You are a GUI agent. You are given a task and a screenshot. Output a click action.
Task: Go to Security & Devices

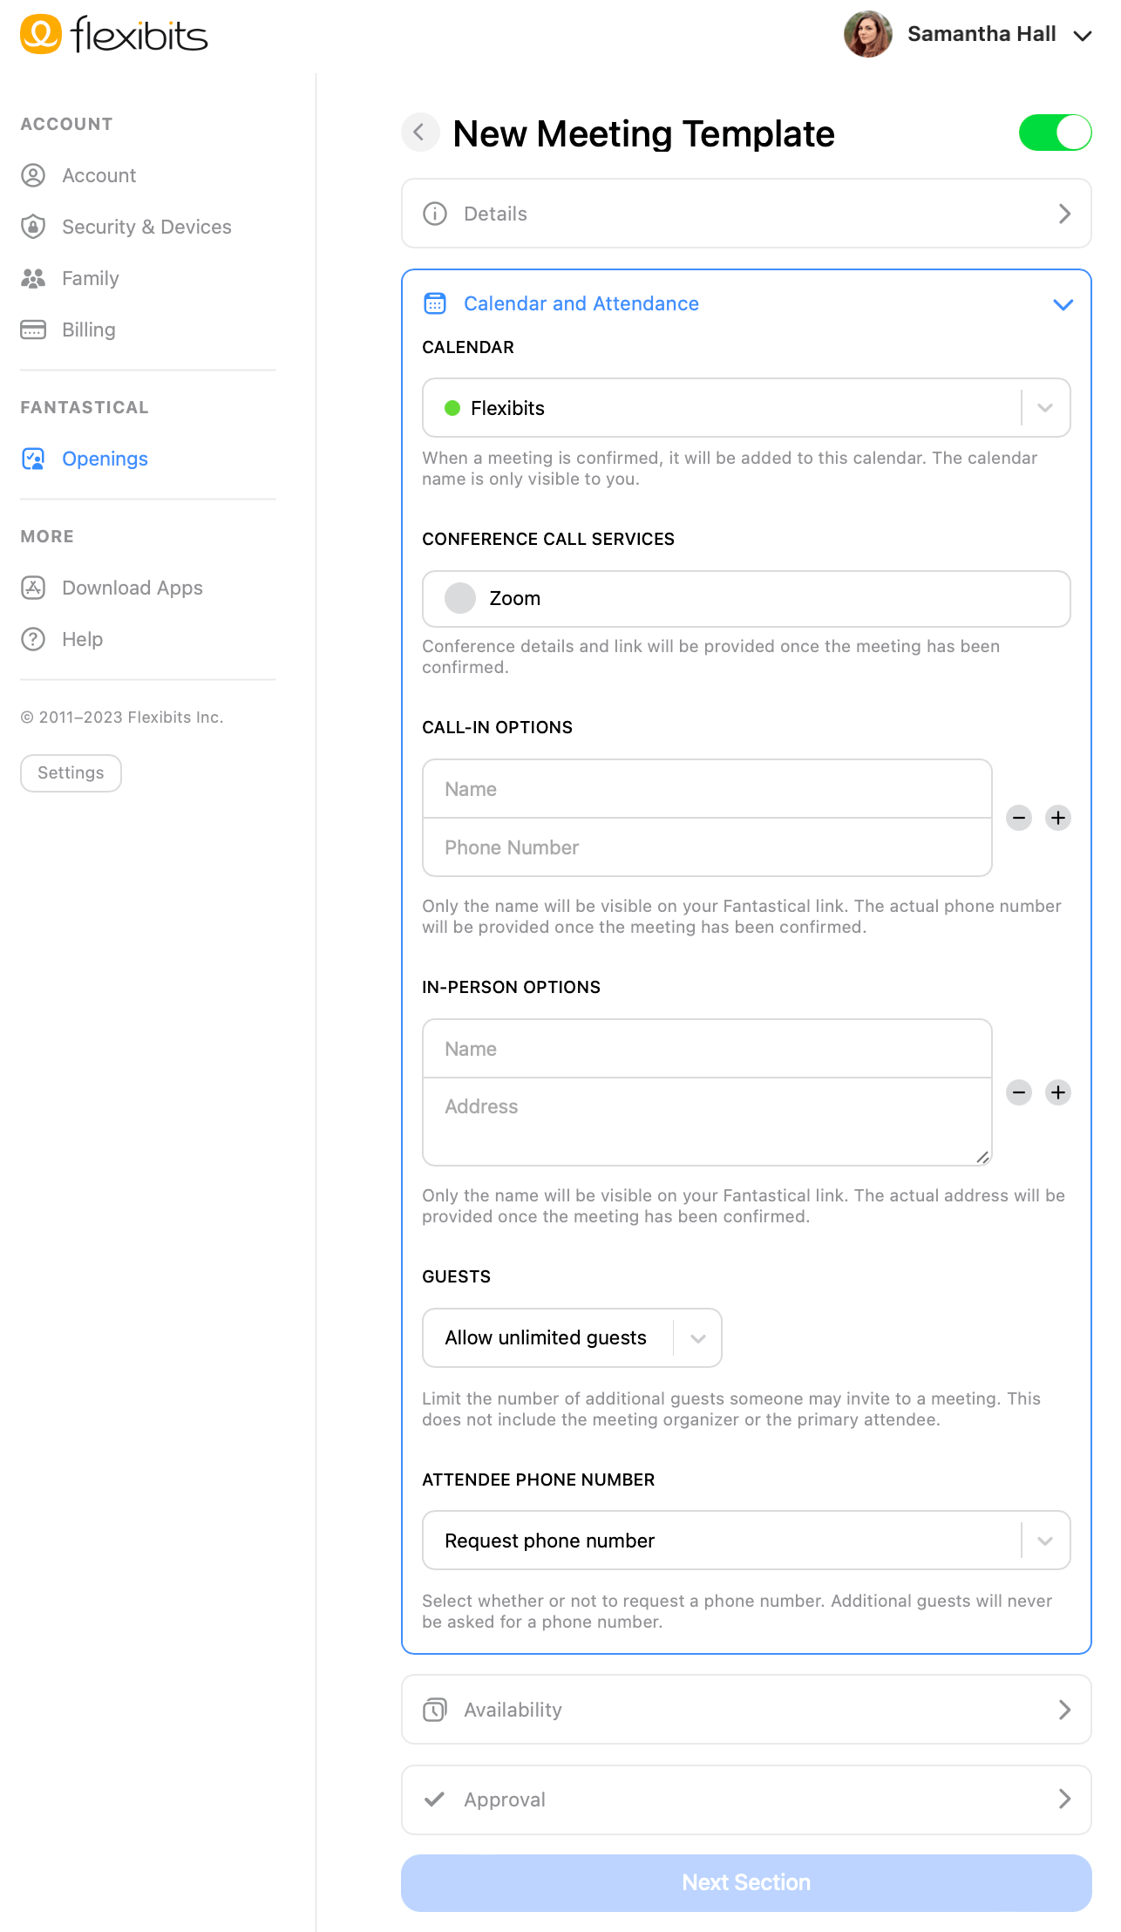tap(146, 227)
